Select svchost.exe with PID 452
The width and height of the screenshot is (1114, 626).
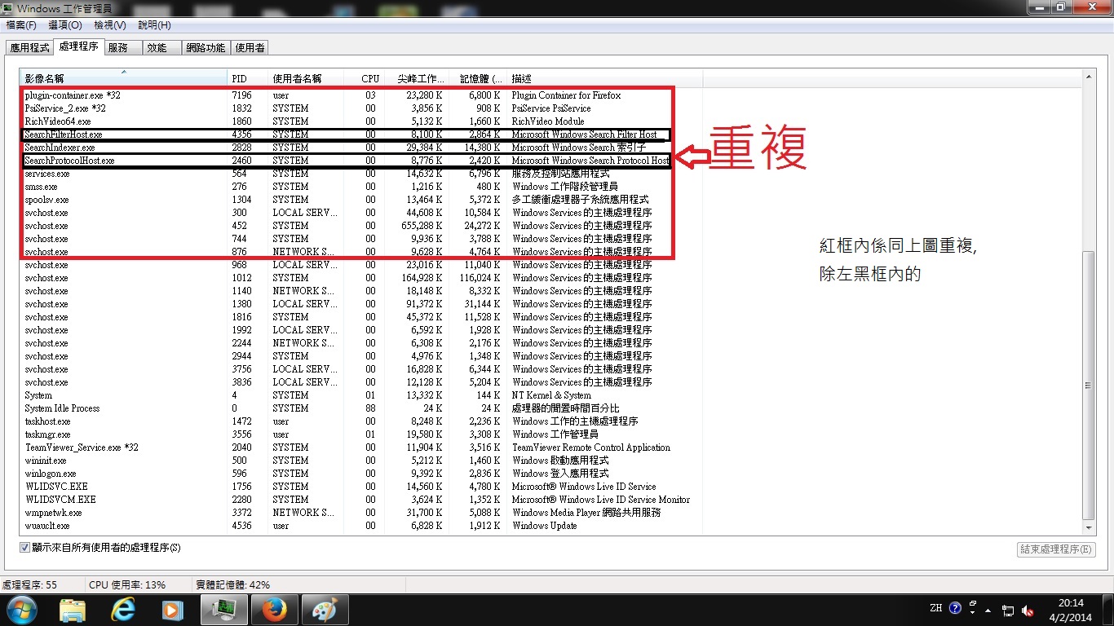pos(361,226)
